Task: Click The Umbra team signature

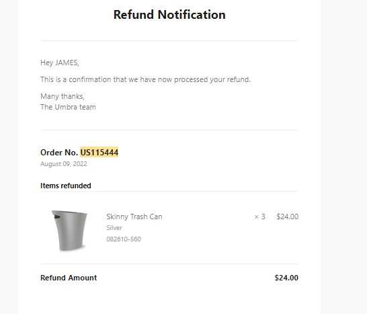Action: [68, 107]
